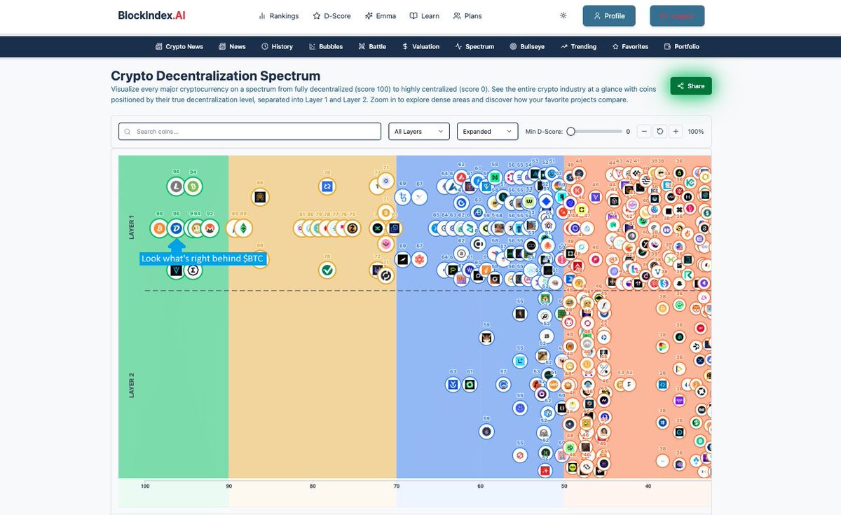Screen dimensions: 841x515
Task: Switch to the News tab
Action: [232, 46]
